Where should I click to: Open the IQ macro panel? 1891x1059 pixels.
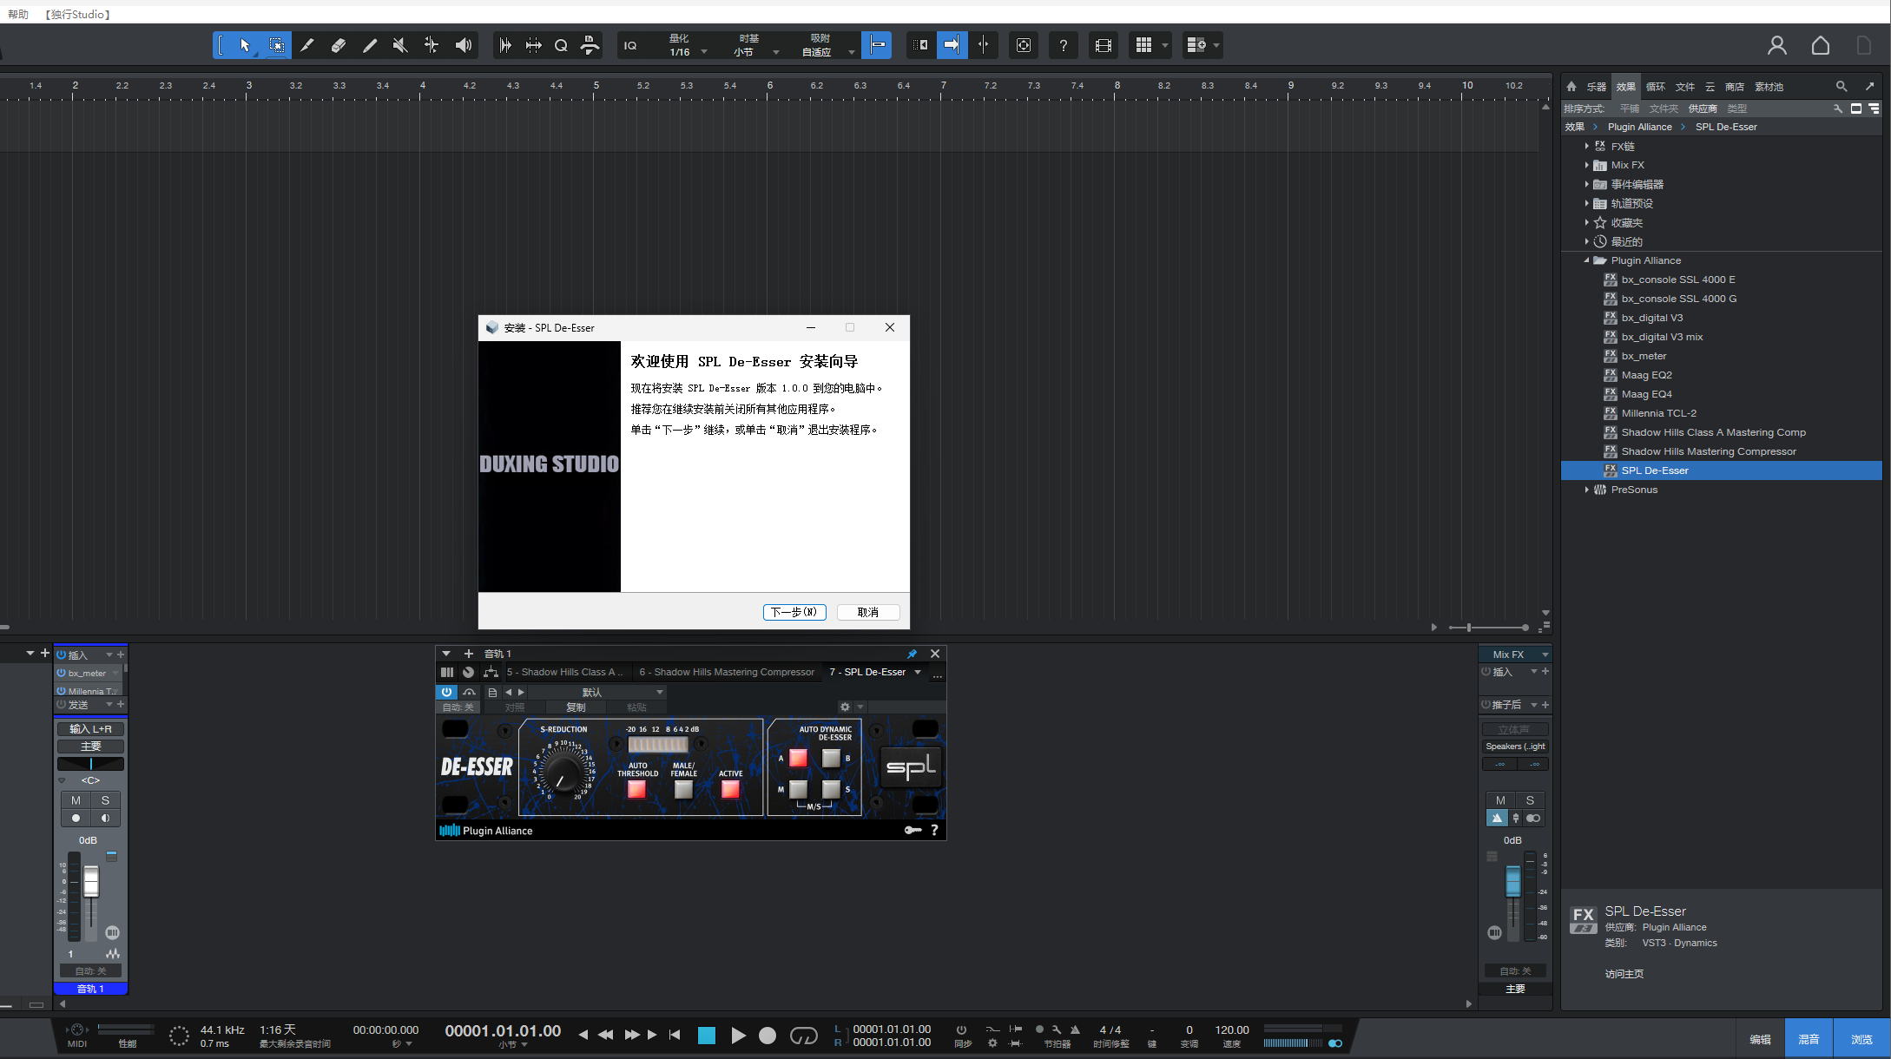pyautogui.click(x=630, y=45)
